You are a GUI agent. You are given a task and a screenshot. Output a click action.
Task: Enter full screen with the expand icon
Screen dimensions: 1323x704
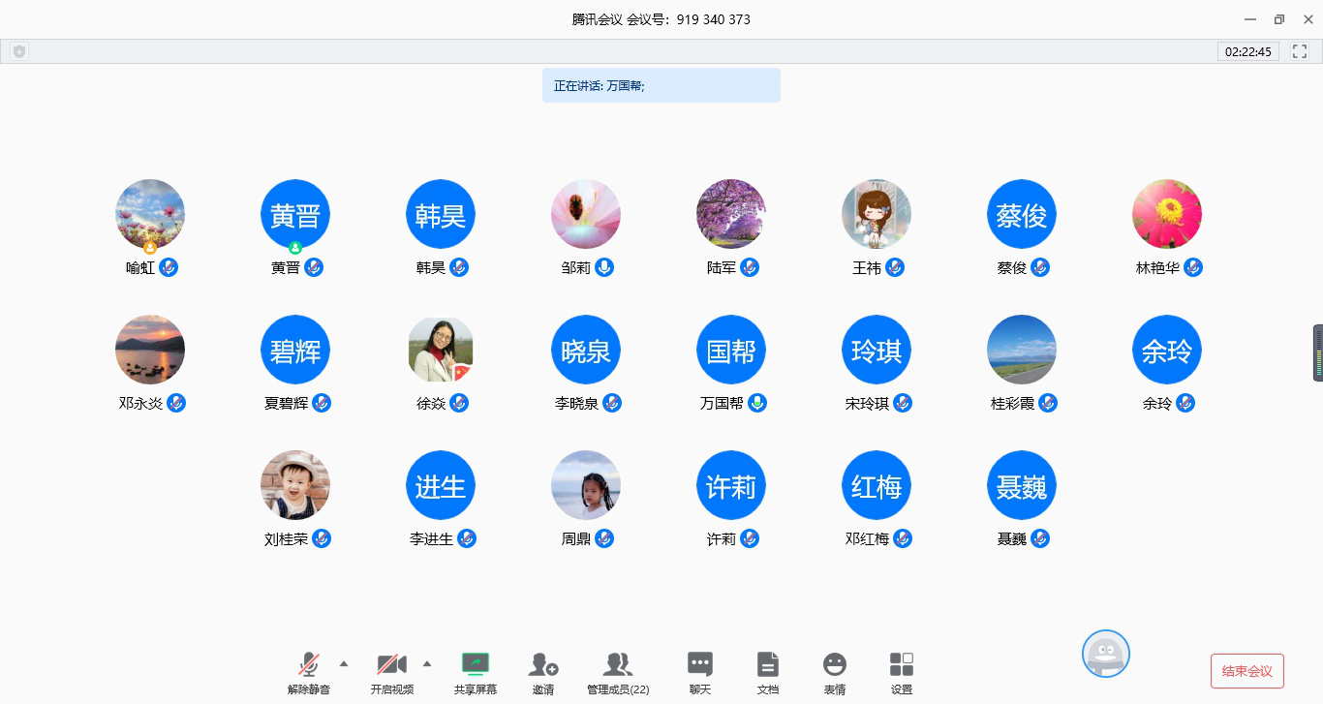(1301, 51)
